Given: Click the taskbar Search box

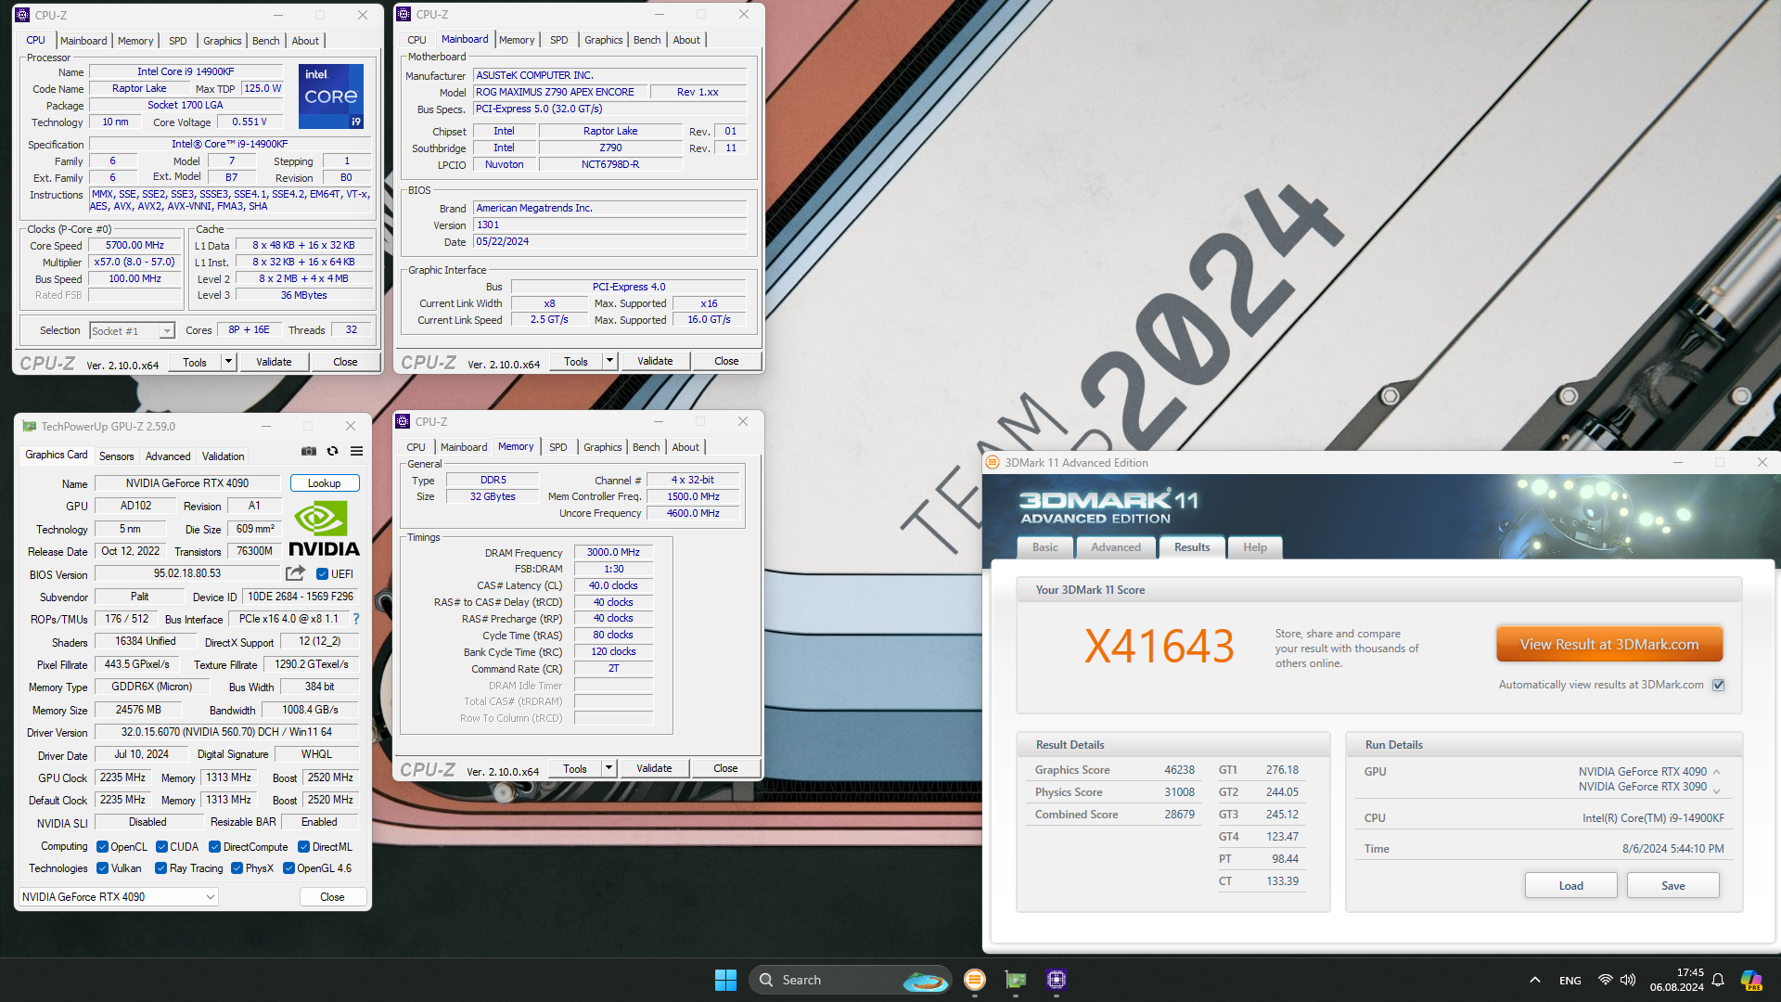Looking at the screenshot, I should (851, 980).
